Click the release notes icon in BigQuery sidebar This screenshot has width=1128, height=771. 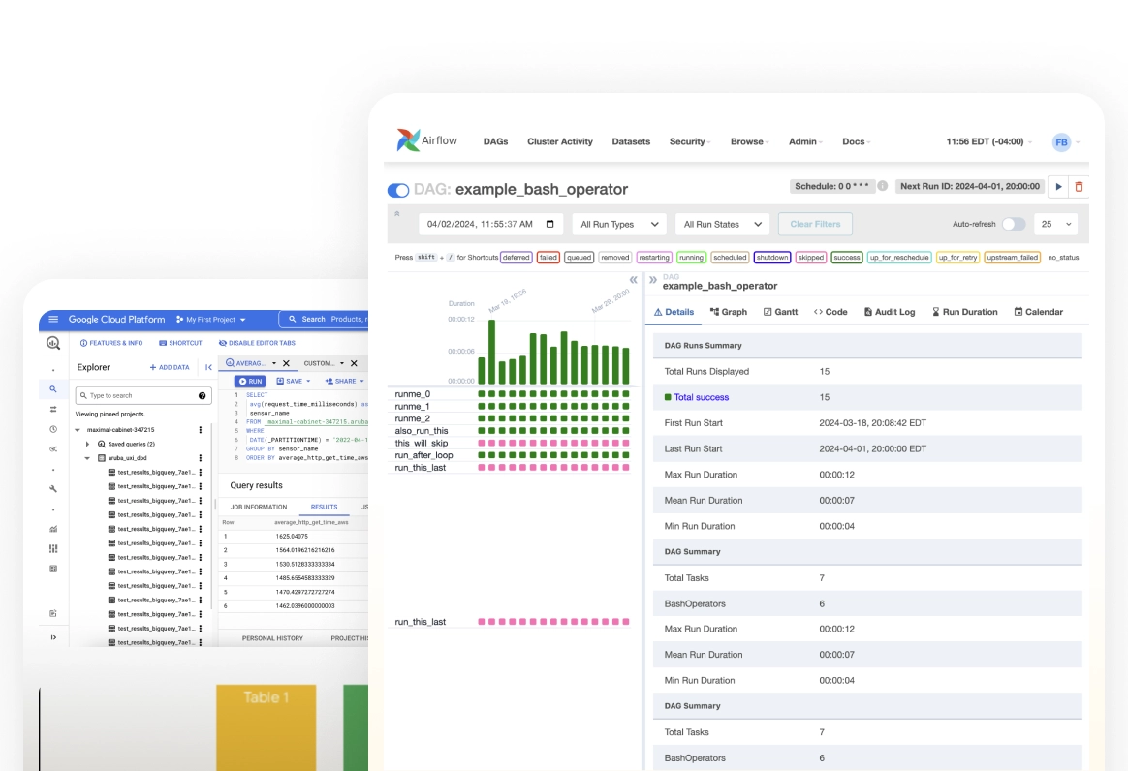[x=53, y=613]
